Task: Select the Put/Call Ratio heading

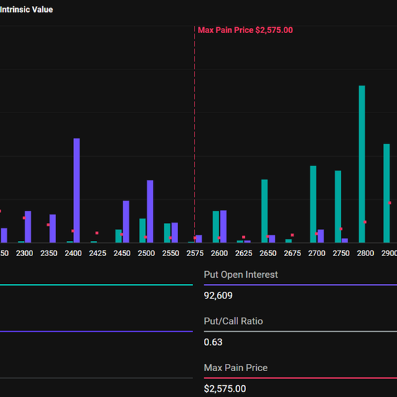Action: pyautogui.click(x=233, y=321)
